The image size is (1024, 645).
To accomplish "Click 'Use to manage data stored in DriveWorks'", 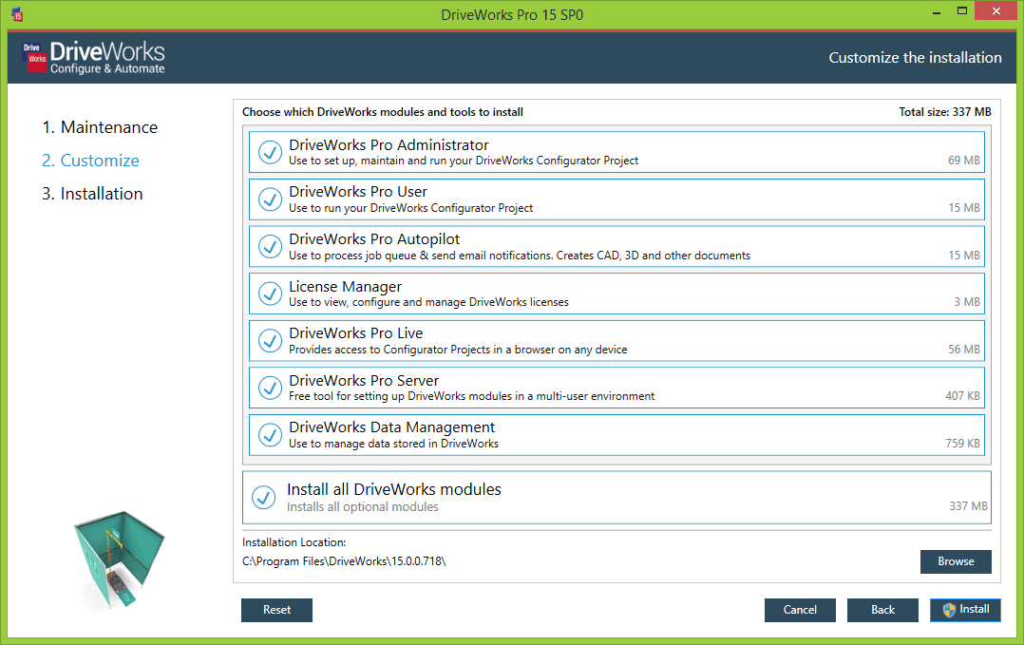I will click(x=394, y=444).
